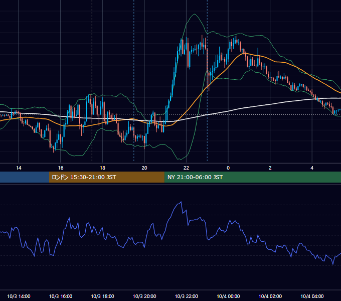This screenshot has height=301, width=341.
Task: Click the ロンドン 15:30-21:00 JST session bar
Action: pos(106,177)
